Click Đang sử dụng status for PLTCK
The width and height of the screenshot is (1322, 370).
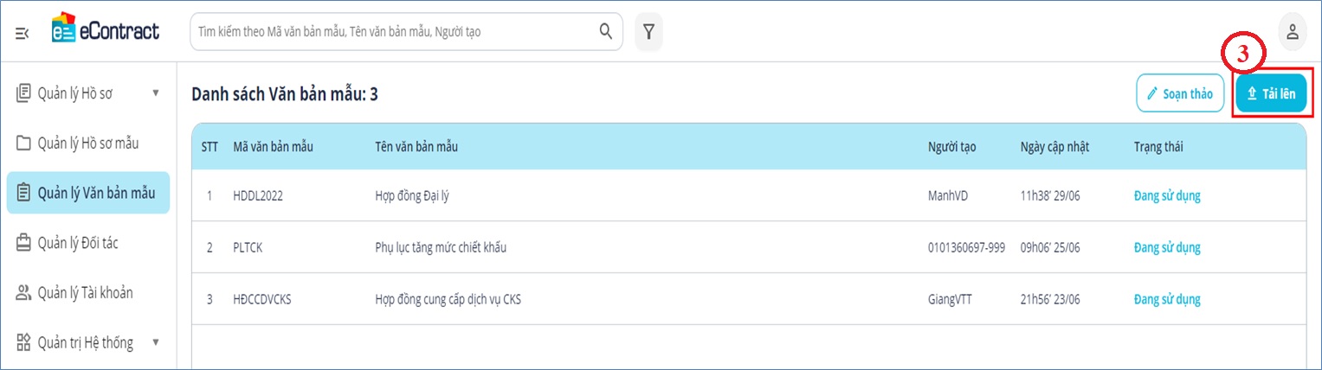click(1167, 248)
